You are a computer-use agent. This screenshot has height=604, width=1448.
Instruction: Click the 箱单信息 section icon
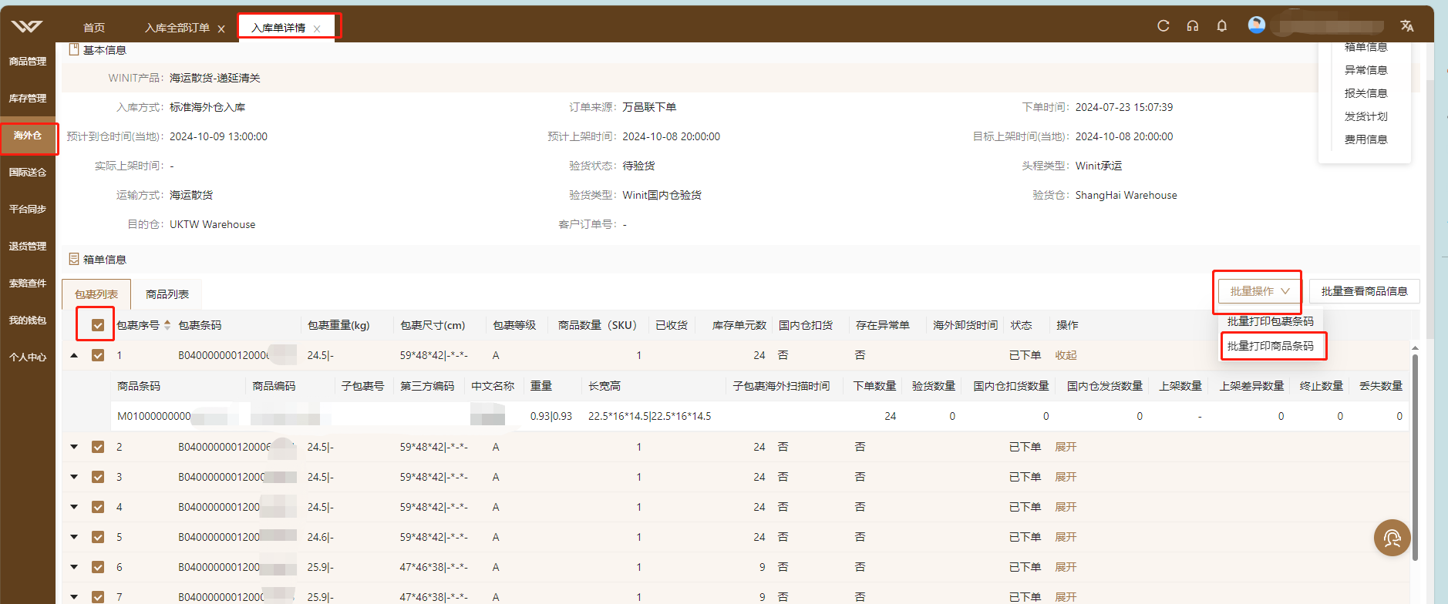[74, 259]
